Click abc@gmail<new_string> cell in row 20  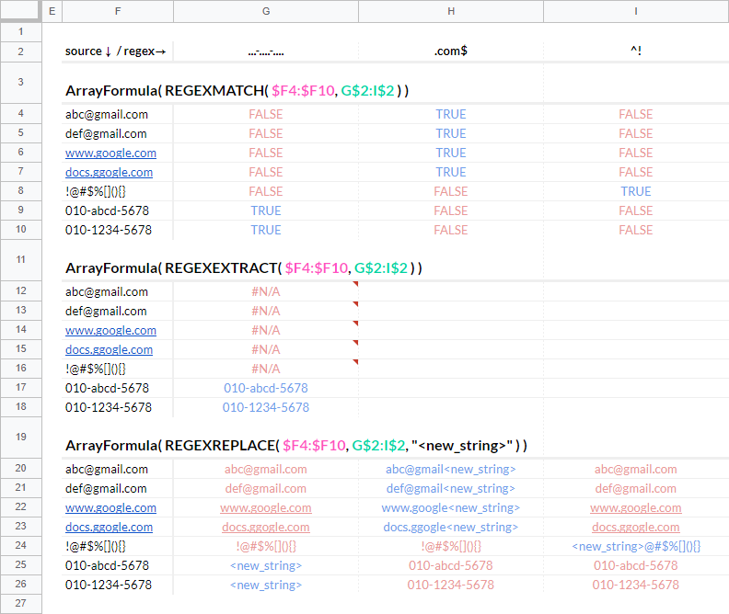coord(451,469)
